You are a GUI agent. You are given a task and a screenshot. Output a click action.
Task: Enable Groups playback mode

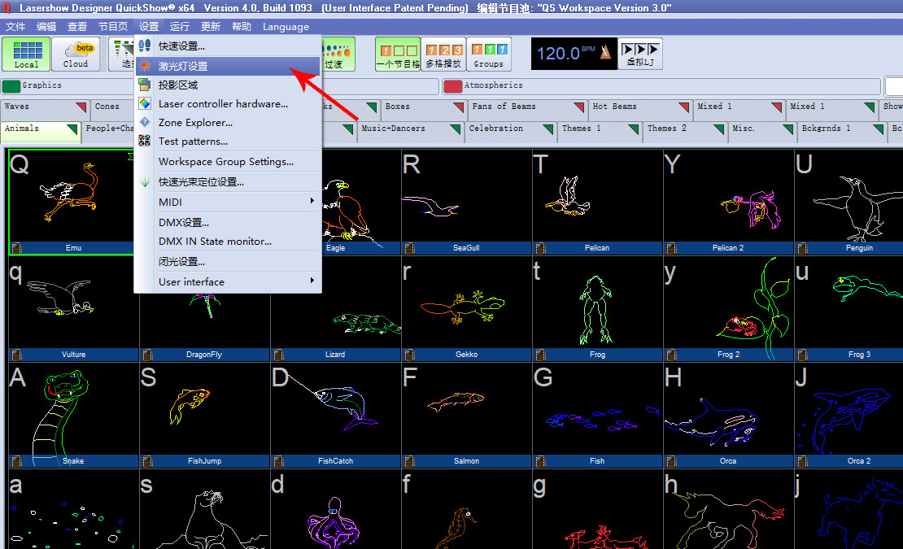tap(489, 54)
